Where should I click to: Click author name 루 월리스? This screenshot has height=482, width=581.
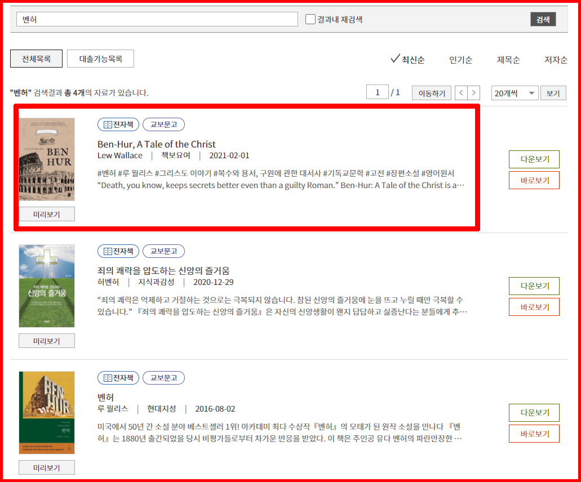(x=113, y=409)
